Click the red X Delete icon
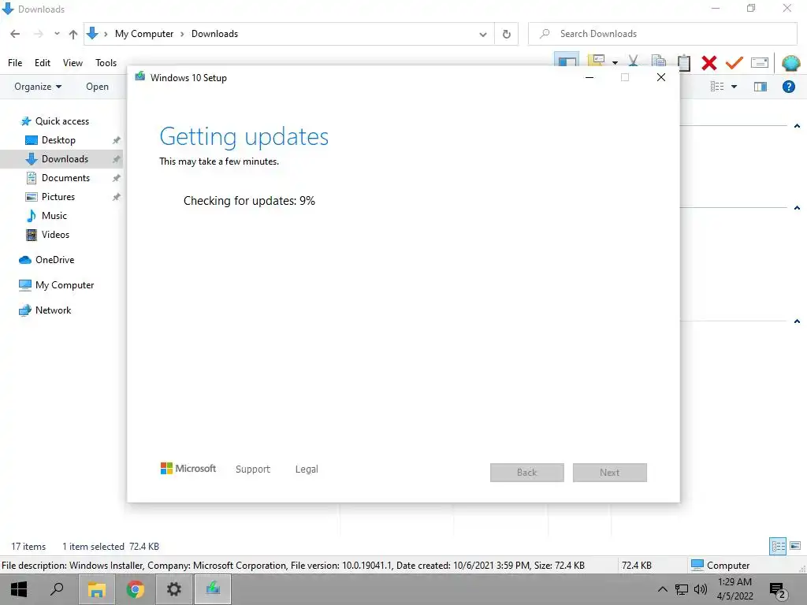807x605 pixels. [709, 63]
